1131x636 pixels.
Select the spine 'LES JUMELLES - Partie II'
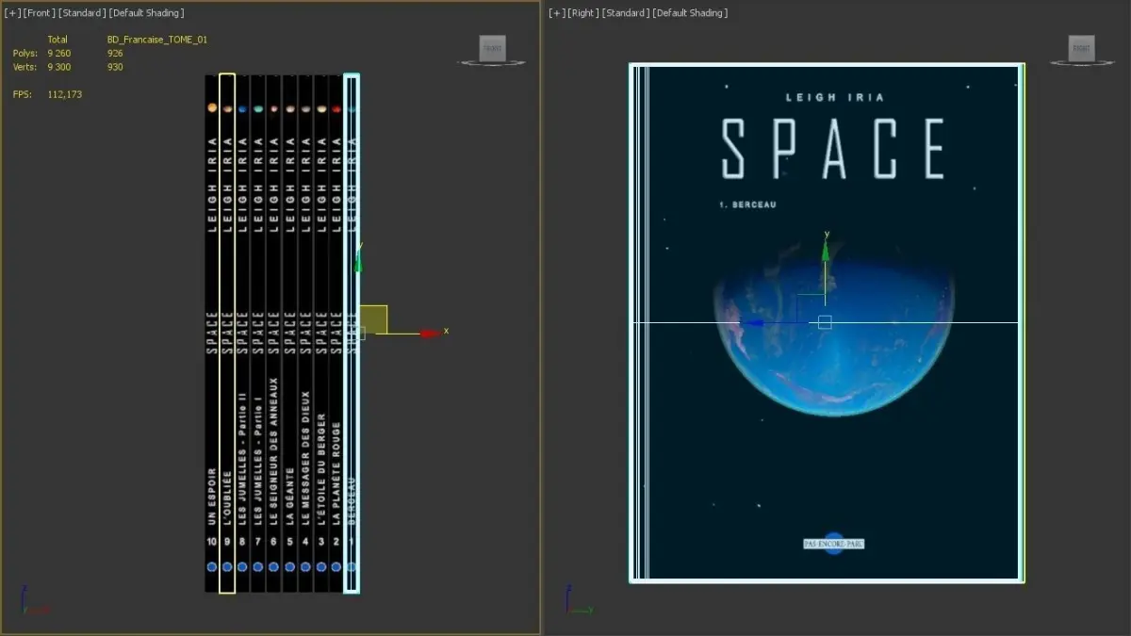[x=242, y=334]
